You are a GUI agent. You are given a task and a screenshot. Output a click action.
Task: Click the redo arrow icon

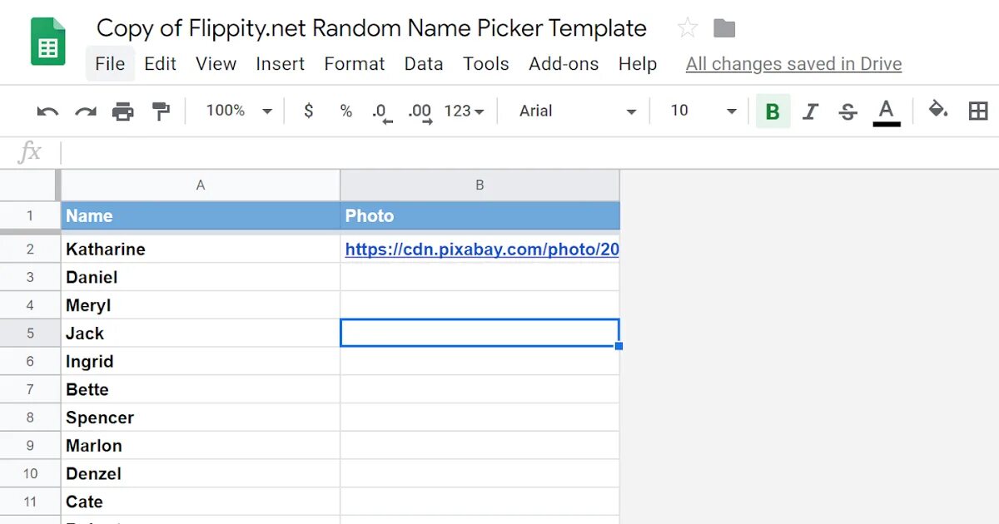86,111
